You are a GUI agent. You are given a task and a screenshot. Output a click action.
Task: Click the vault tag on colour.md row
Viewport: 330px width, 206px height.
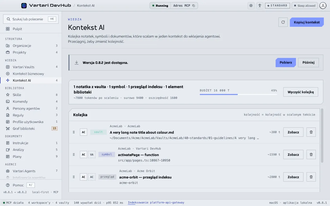98,132
